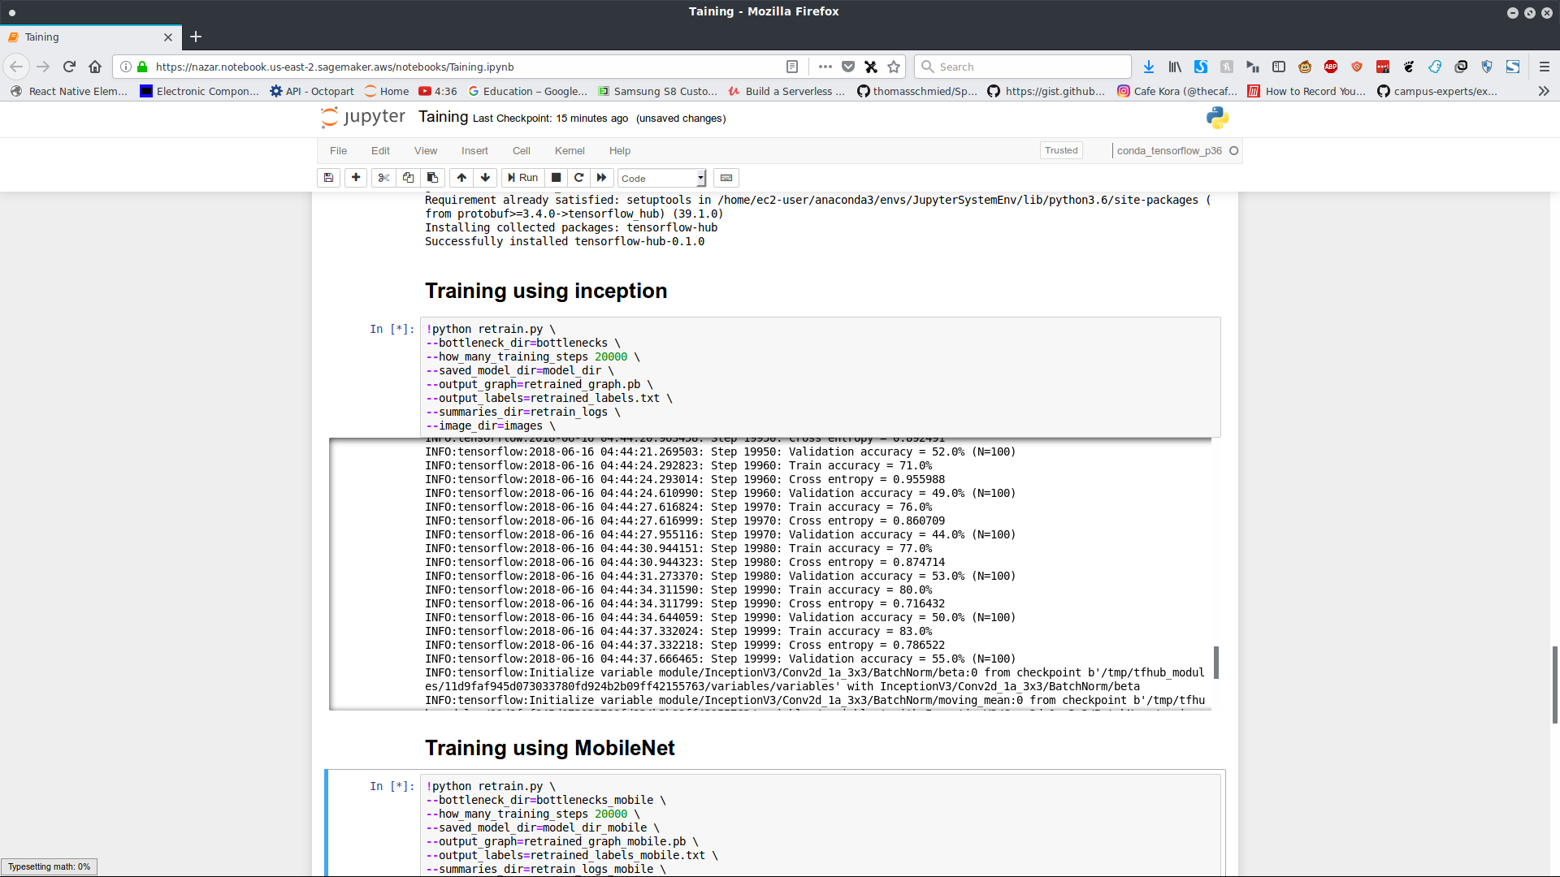1560x877 pixels.
Task: Toggle bookmark star for this page
Action: [x=894, y=67]
